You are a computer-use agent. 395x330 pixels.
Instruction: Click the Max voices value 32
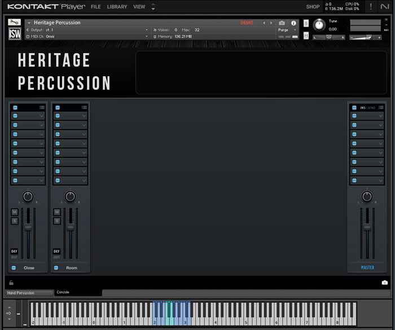coord(197,30)
